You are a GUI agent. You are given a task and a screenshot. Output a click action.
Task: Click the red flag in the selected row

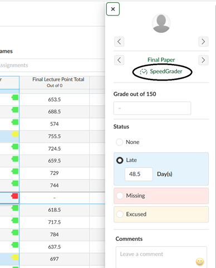tap(14, 196)
